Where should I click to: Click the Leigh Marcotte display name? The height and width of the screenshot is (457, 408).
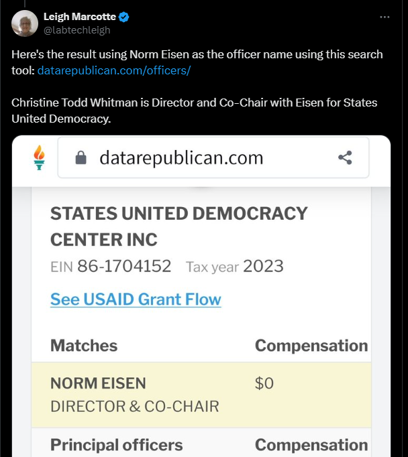tap(80, 17)
